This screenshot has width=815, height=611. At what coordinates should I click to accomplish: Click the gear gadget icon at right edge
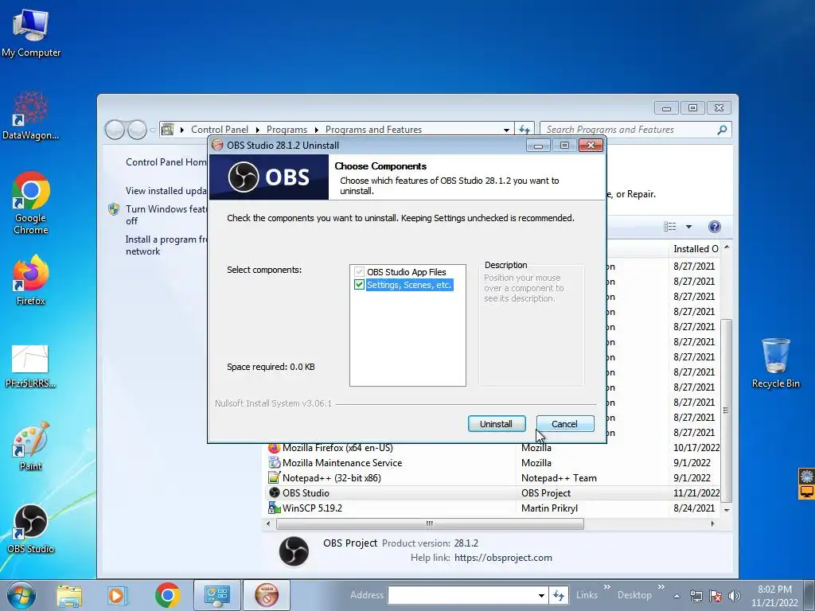(807, 476)
